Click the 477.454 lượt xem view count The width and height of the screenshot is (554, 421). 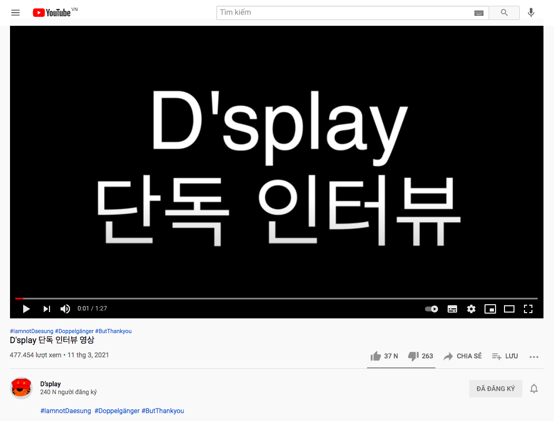click(x=36, y=355)
